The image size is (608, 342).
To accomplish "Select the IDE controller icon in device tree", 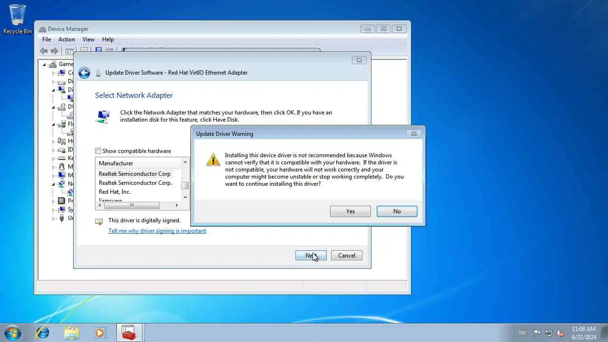I will pos(61,150).
